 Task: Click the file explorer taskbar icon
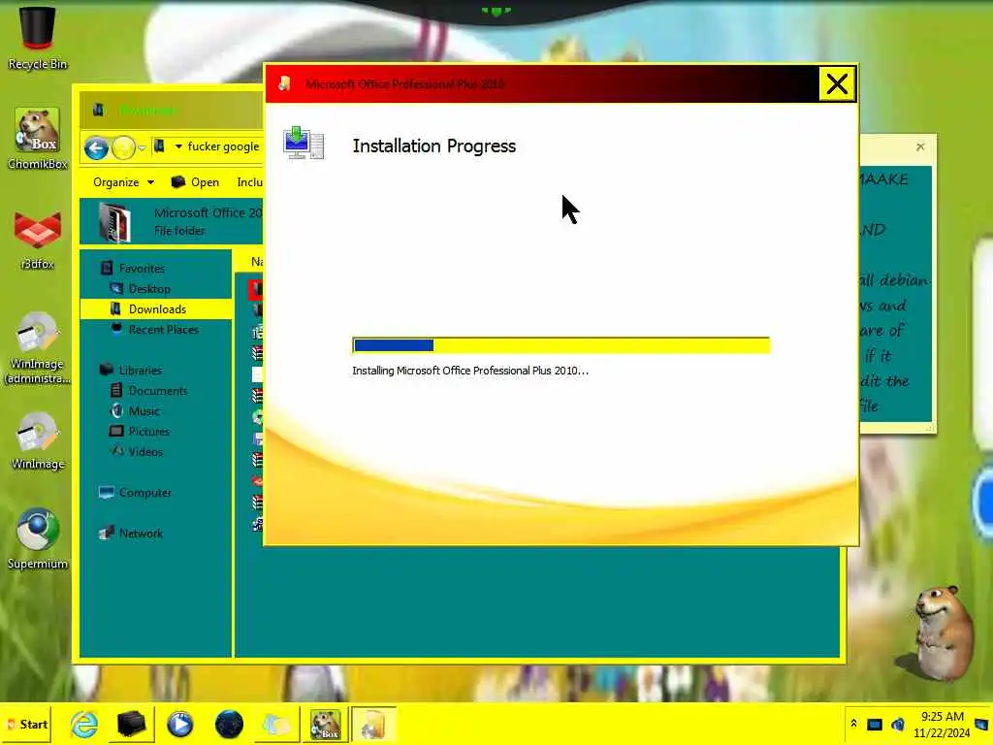click(276, 724)
